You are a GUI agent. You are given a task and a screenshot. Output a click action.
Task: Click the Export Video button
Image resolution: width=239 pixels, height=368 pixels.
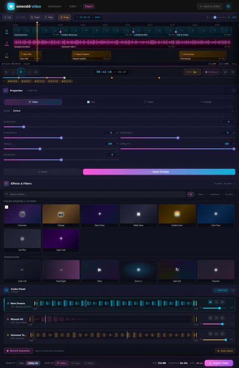[x=219, y=363]
